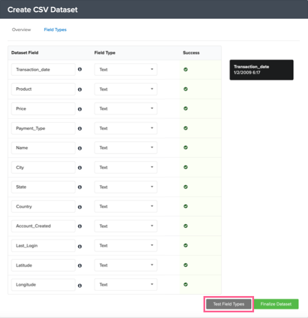This screenshot has width=308, height=318.
Task: Open Field Type dropdown for Longitude
Action: tap(126, 285)
